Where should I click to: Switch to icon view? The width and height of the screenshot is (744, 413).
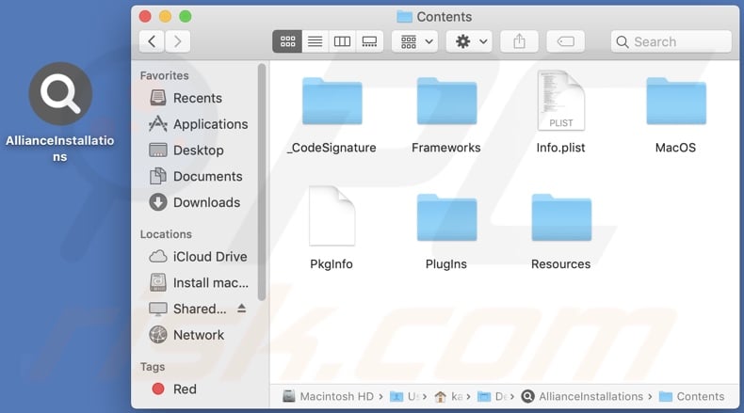[x=287, y=41]
